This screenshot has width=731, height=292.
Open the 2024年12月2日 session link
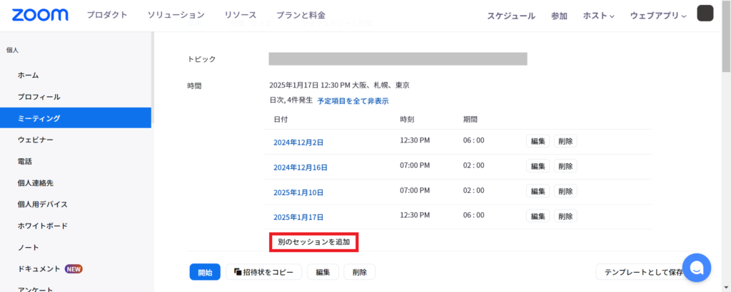tap(298, 142)
